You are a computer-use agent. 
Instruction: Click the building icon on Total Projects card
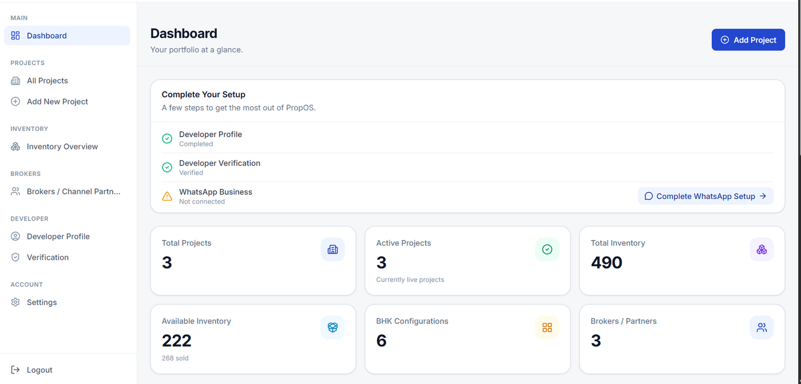pos(332,249)
